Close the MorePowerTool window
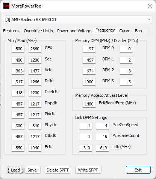The image size is (156, 179). [x=150, y=6]
